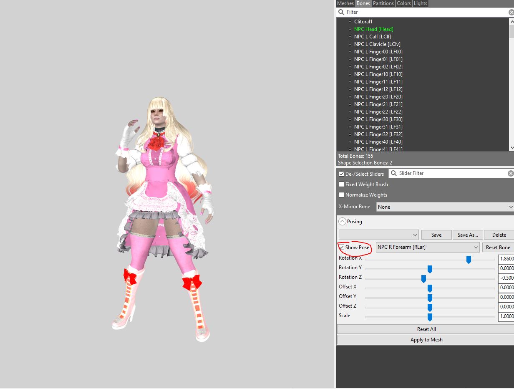Click the bone Filter text field
514x389 pixels.
[x=426, y=12]
